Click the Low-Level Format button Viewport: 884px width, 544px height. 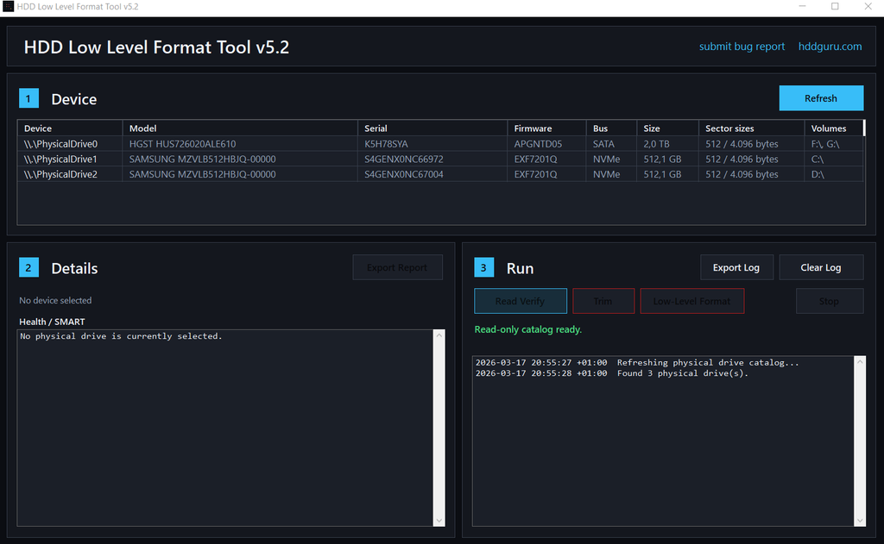point(691,301)
